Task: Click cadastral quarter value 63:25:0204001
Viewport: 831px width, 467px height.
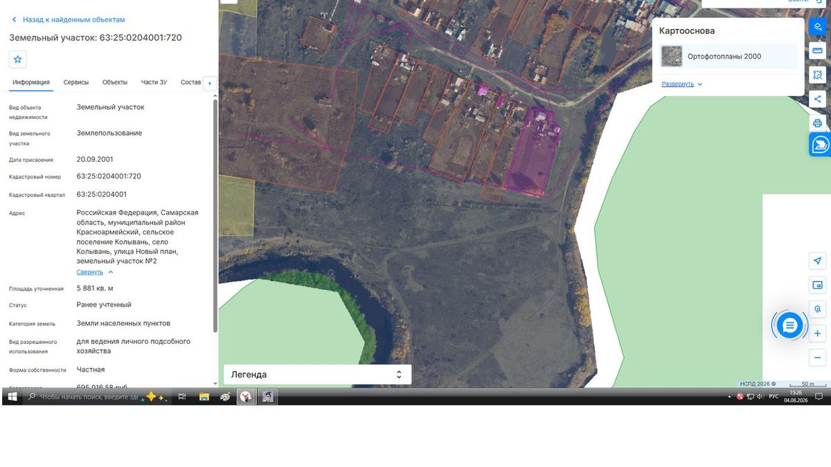Action: (102, 194)
